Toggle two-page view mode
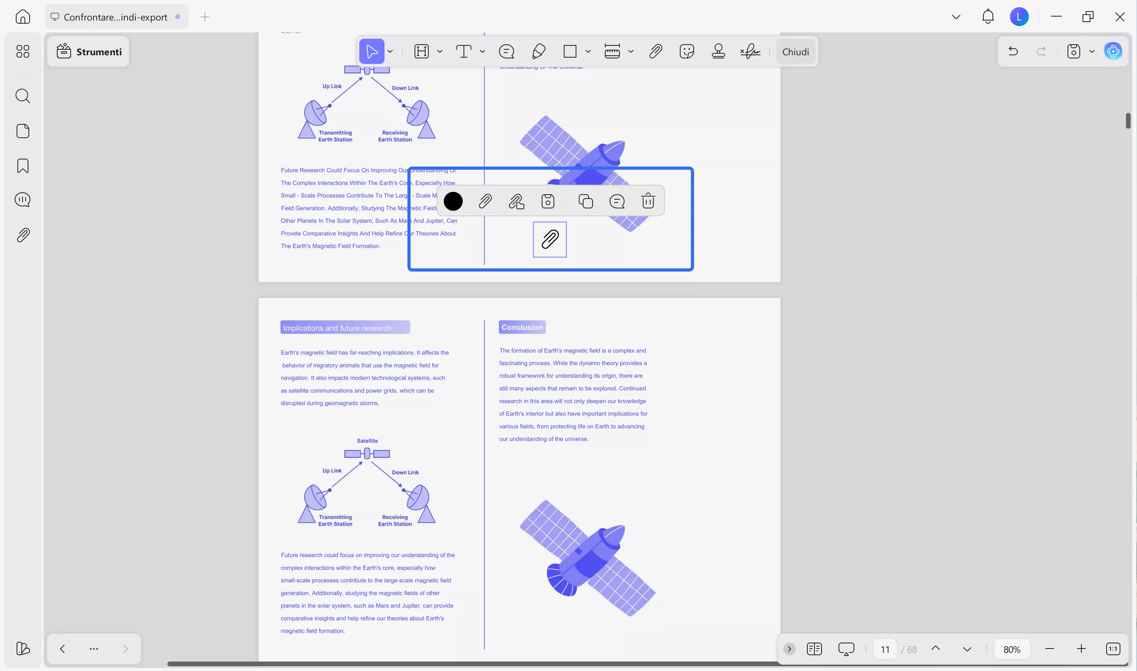Screen dimensions: 1137x671 tap(814, 649)
